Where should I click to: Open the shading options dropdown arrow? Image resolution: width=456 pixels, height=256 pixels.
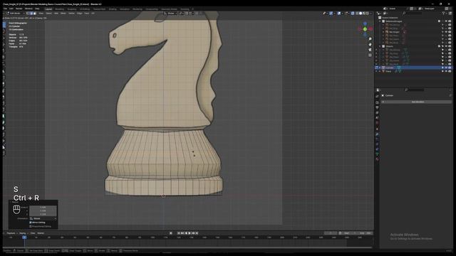[370, 14]
